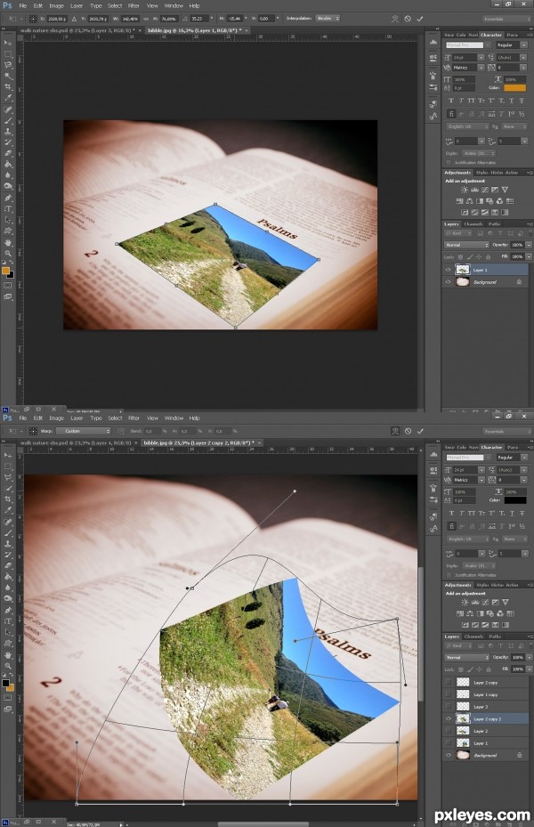The height and width of the screenshot is (827, 534).
Task: Select the Type tool in top window
Action: point(8,209)
